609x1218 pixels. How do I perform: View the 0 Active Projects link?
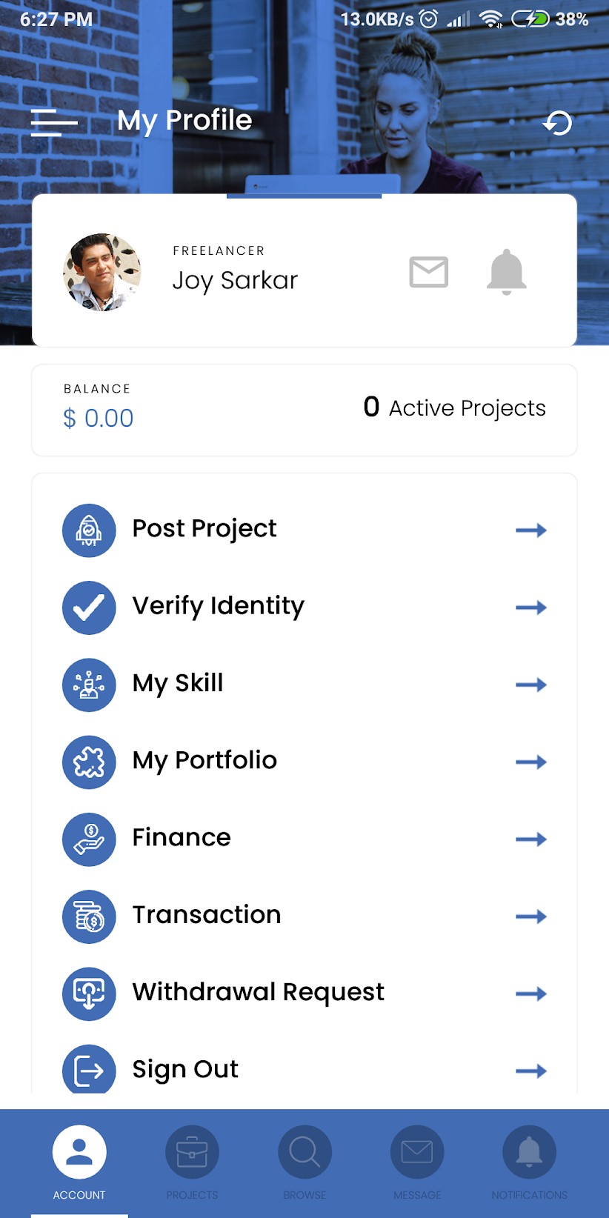(x=455, y=408)
